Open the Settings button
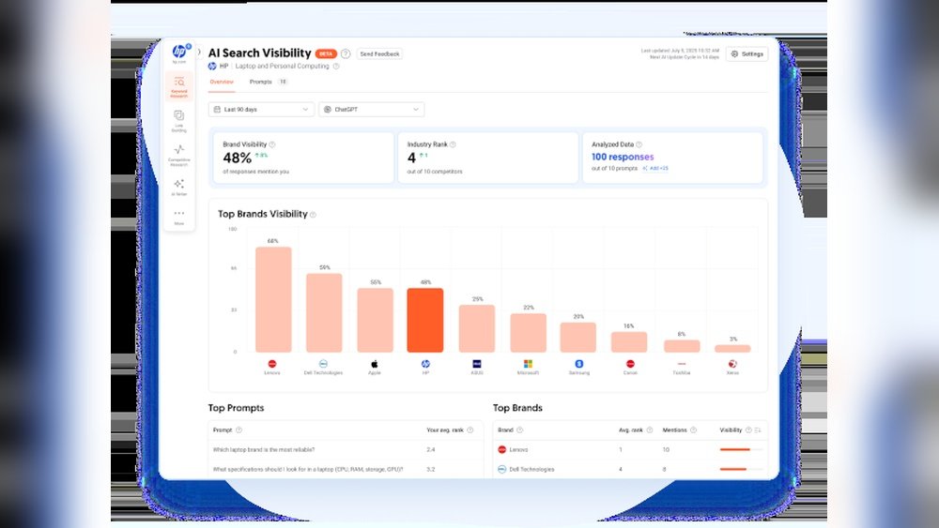The width and height of the screenshot is (939, 528). click(747, 53)
